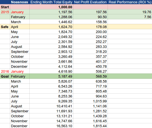Click the Safe label cell

click(x=5, y=27)
